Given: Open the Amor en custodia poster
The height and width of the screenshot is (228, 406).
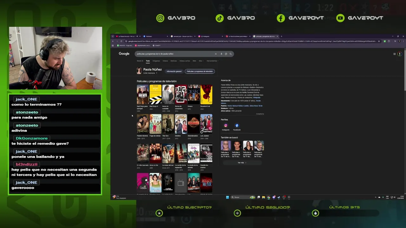Looking at the screenshot, I should coord(168,95).
